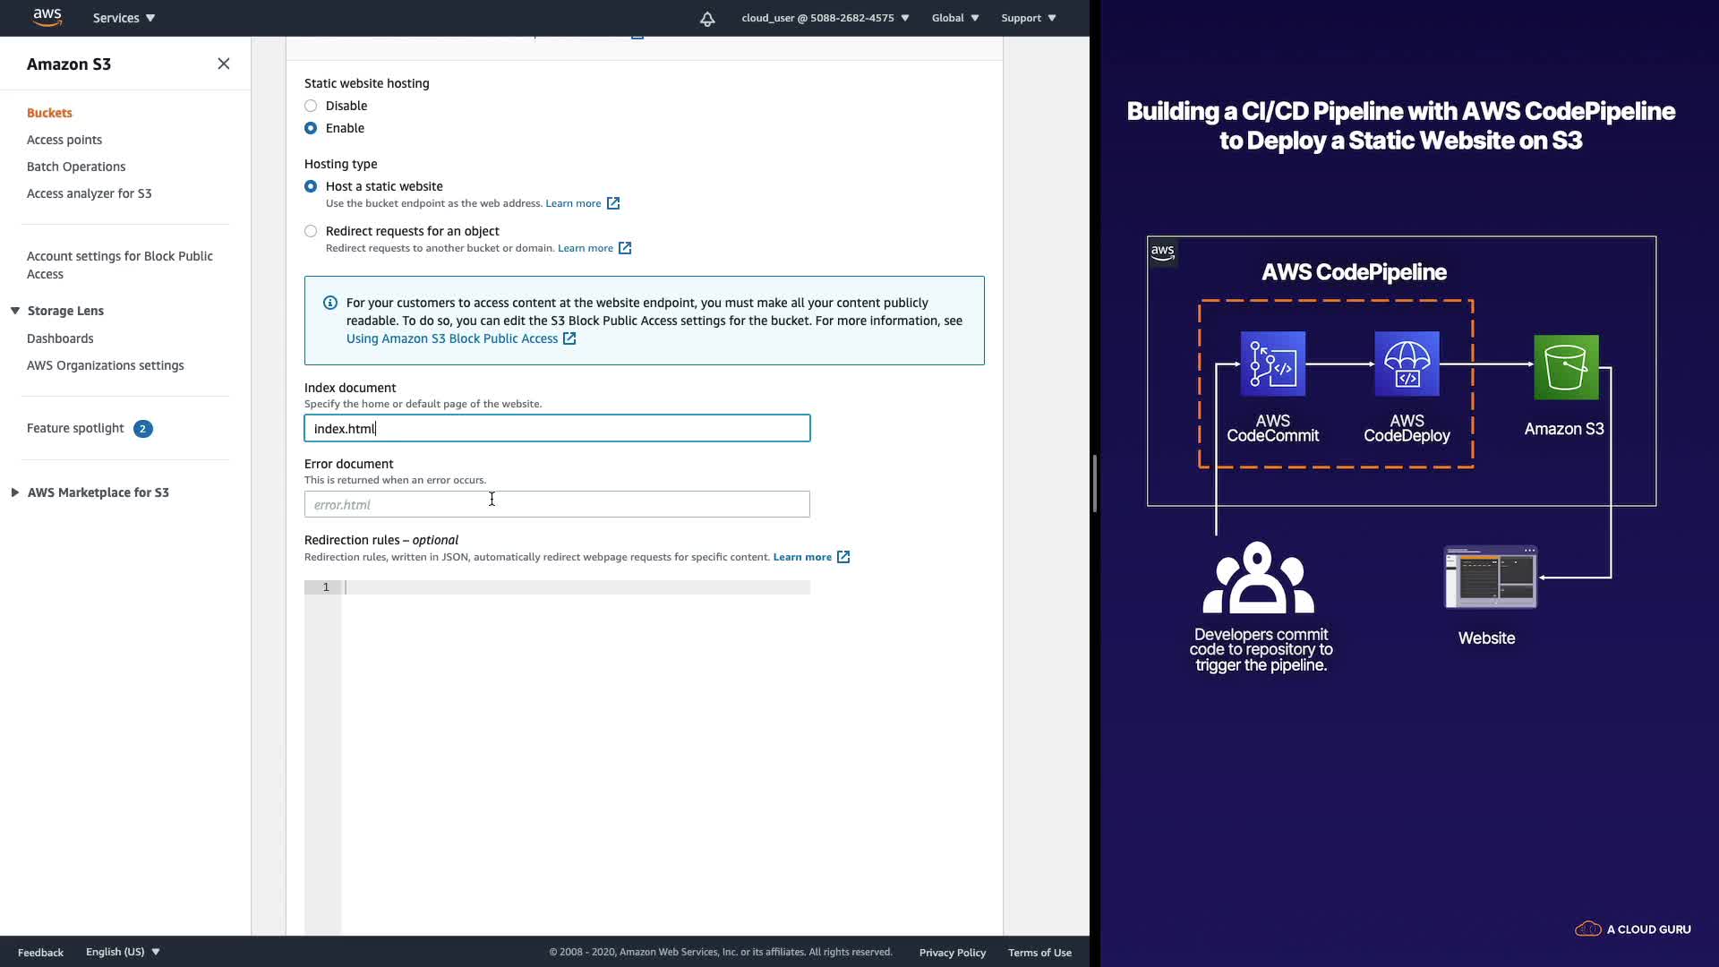Viewport: 1719px width, 967px height.
Task: Go to Batch Operations page
Action: point(76,167)
